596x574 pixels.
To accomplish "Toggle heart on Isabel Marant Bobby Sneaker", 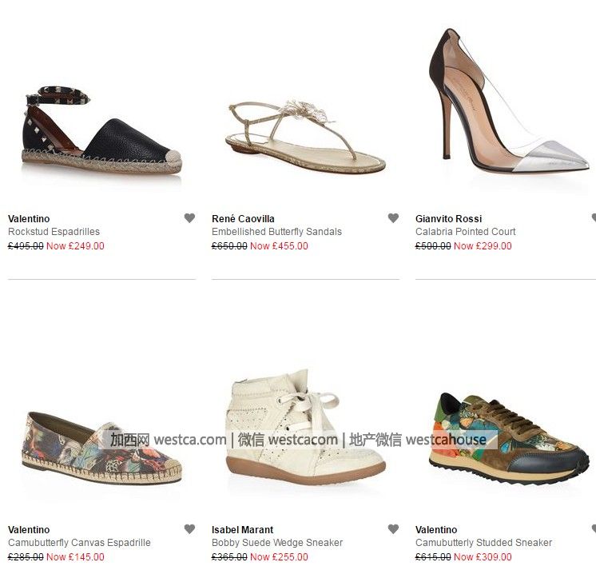I will point(393,529).
